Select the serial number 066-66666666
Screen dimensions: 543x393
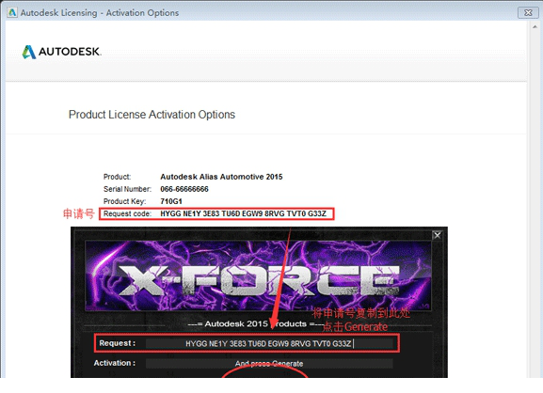coord(184,189)
